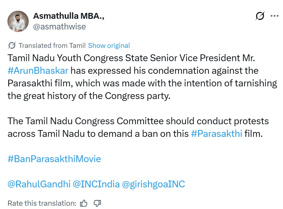
Task: Open the @INCIndia mention
Action: tap(96, 184)
